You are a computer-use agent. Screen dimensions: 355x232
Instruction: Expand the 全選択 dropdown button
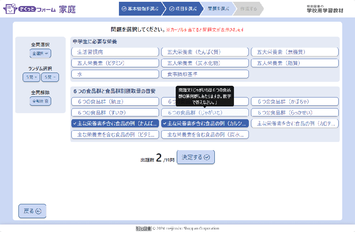tap(40, 53)
